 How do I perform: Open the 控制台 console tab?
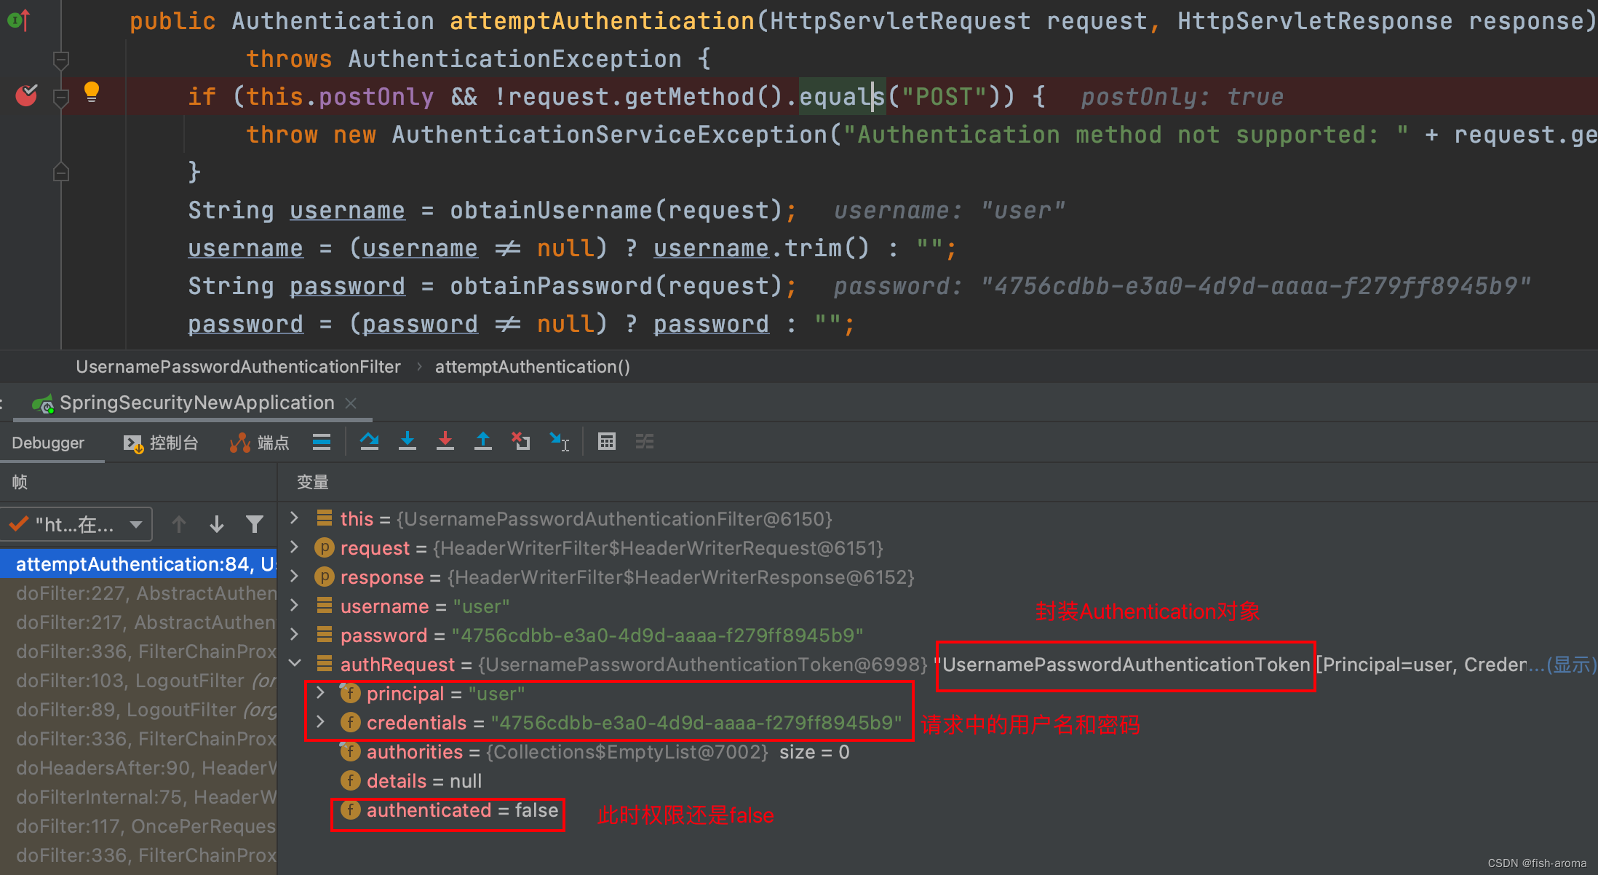tap(161, 443)
